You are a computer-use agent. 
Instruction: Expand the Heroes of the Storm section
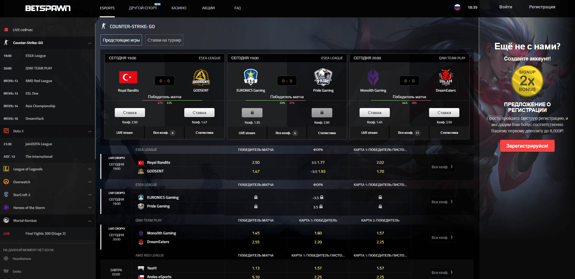click(90, 207)
